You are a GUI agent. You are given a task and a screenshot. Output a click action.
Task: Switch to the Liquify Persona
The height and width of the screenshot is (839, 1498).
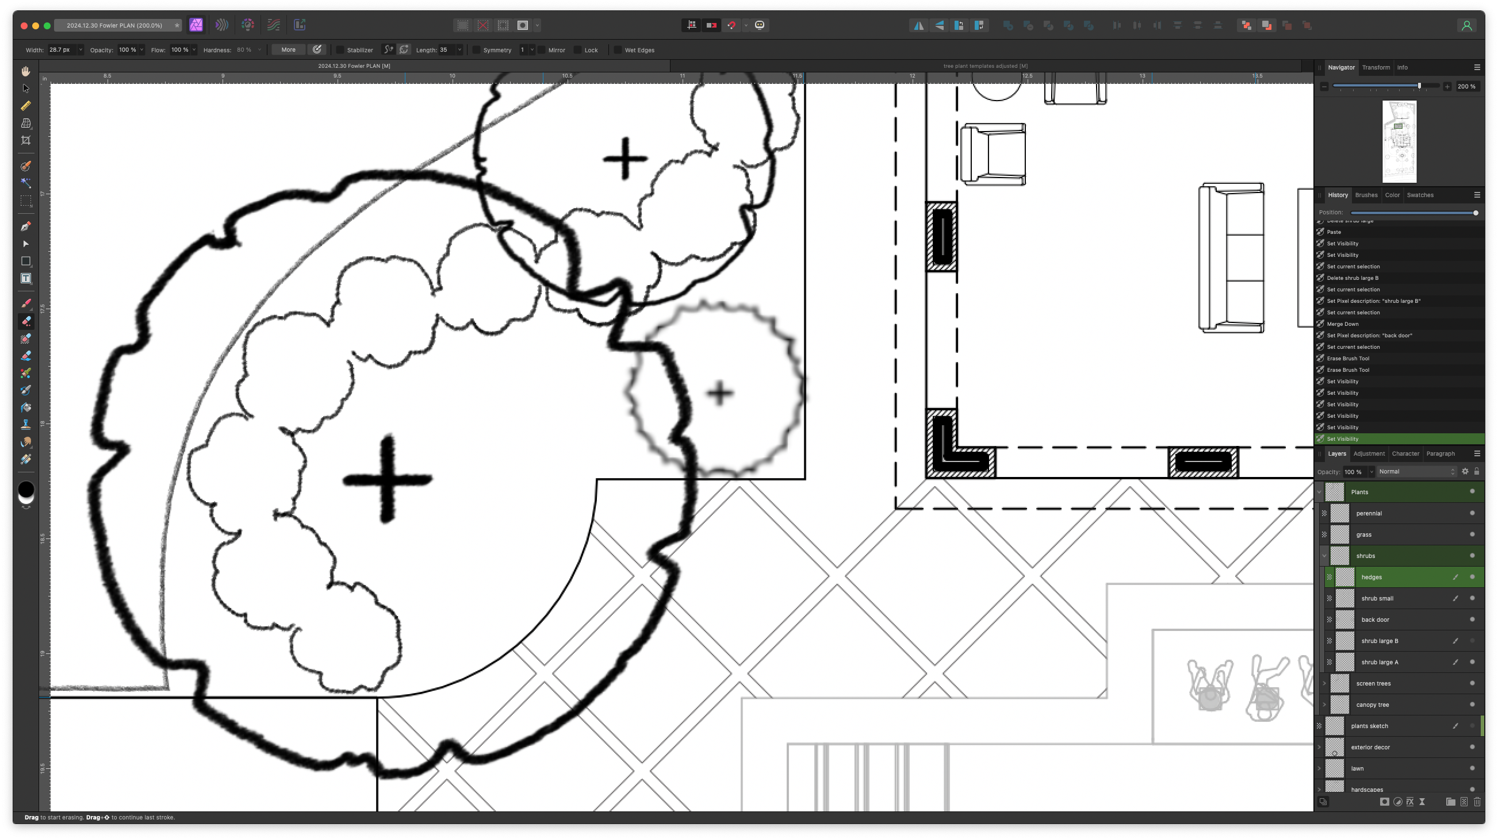click(x=221, y=25)
